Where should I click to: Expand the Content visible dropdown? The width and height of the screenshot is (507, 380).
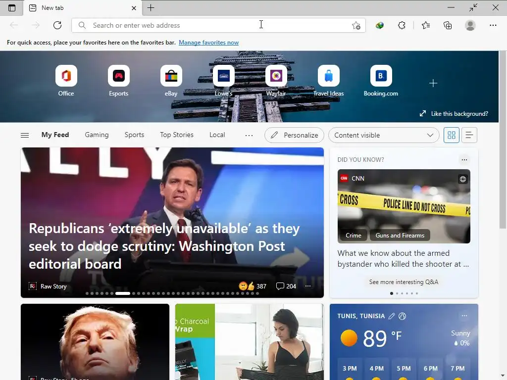pyautogui.click(x=384, y=135)
